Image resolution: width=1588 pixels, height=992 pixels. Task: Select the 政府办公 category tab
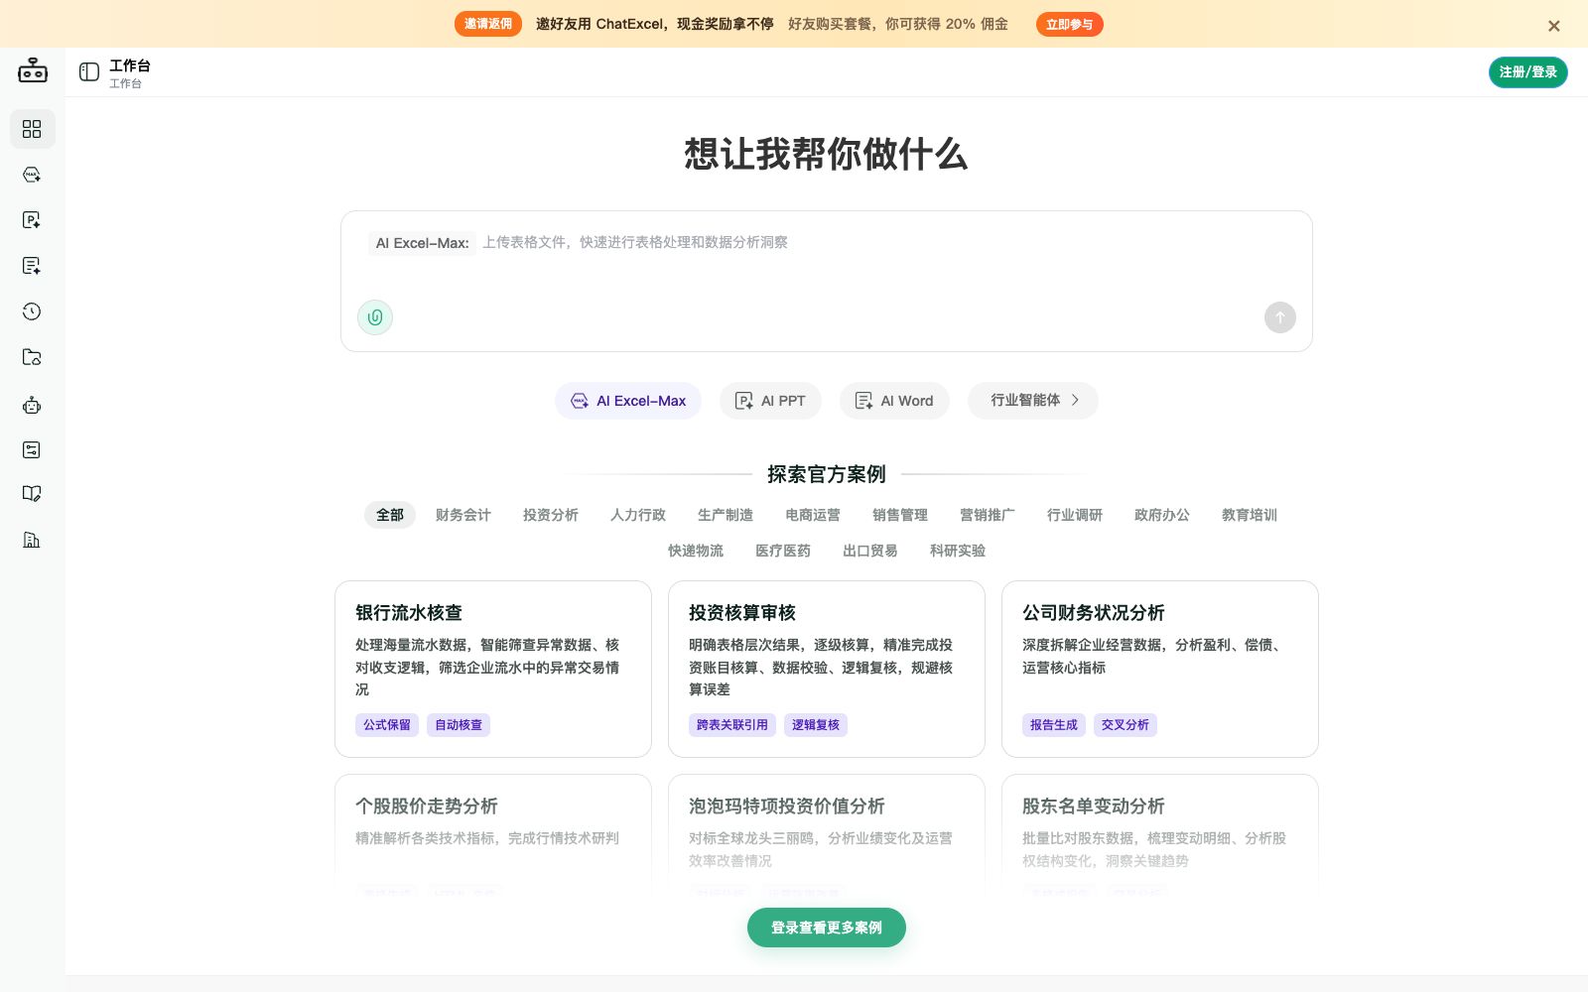click(x=1162, y=515)
